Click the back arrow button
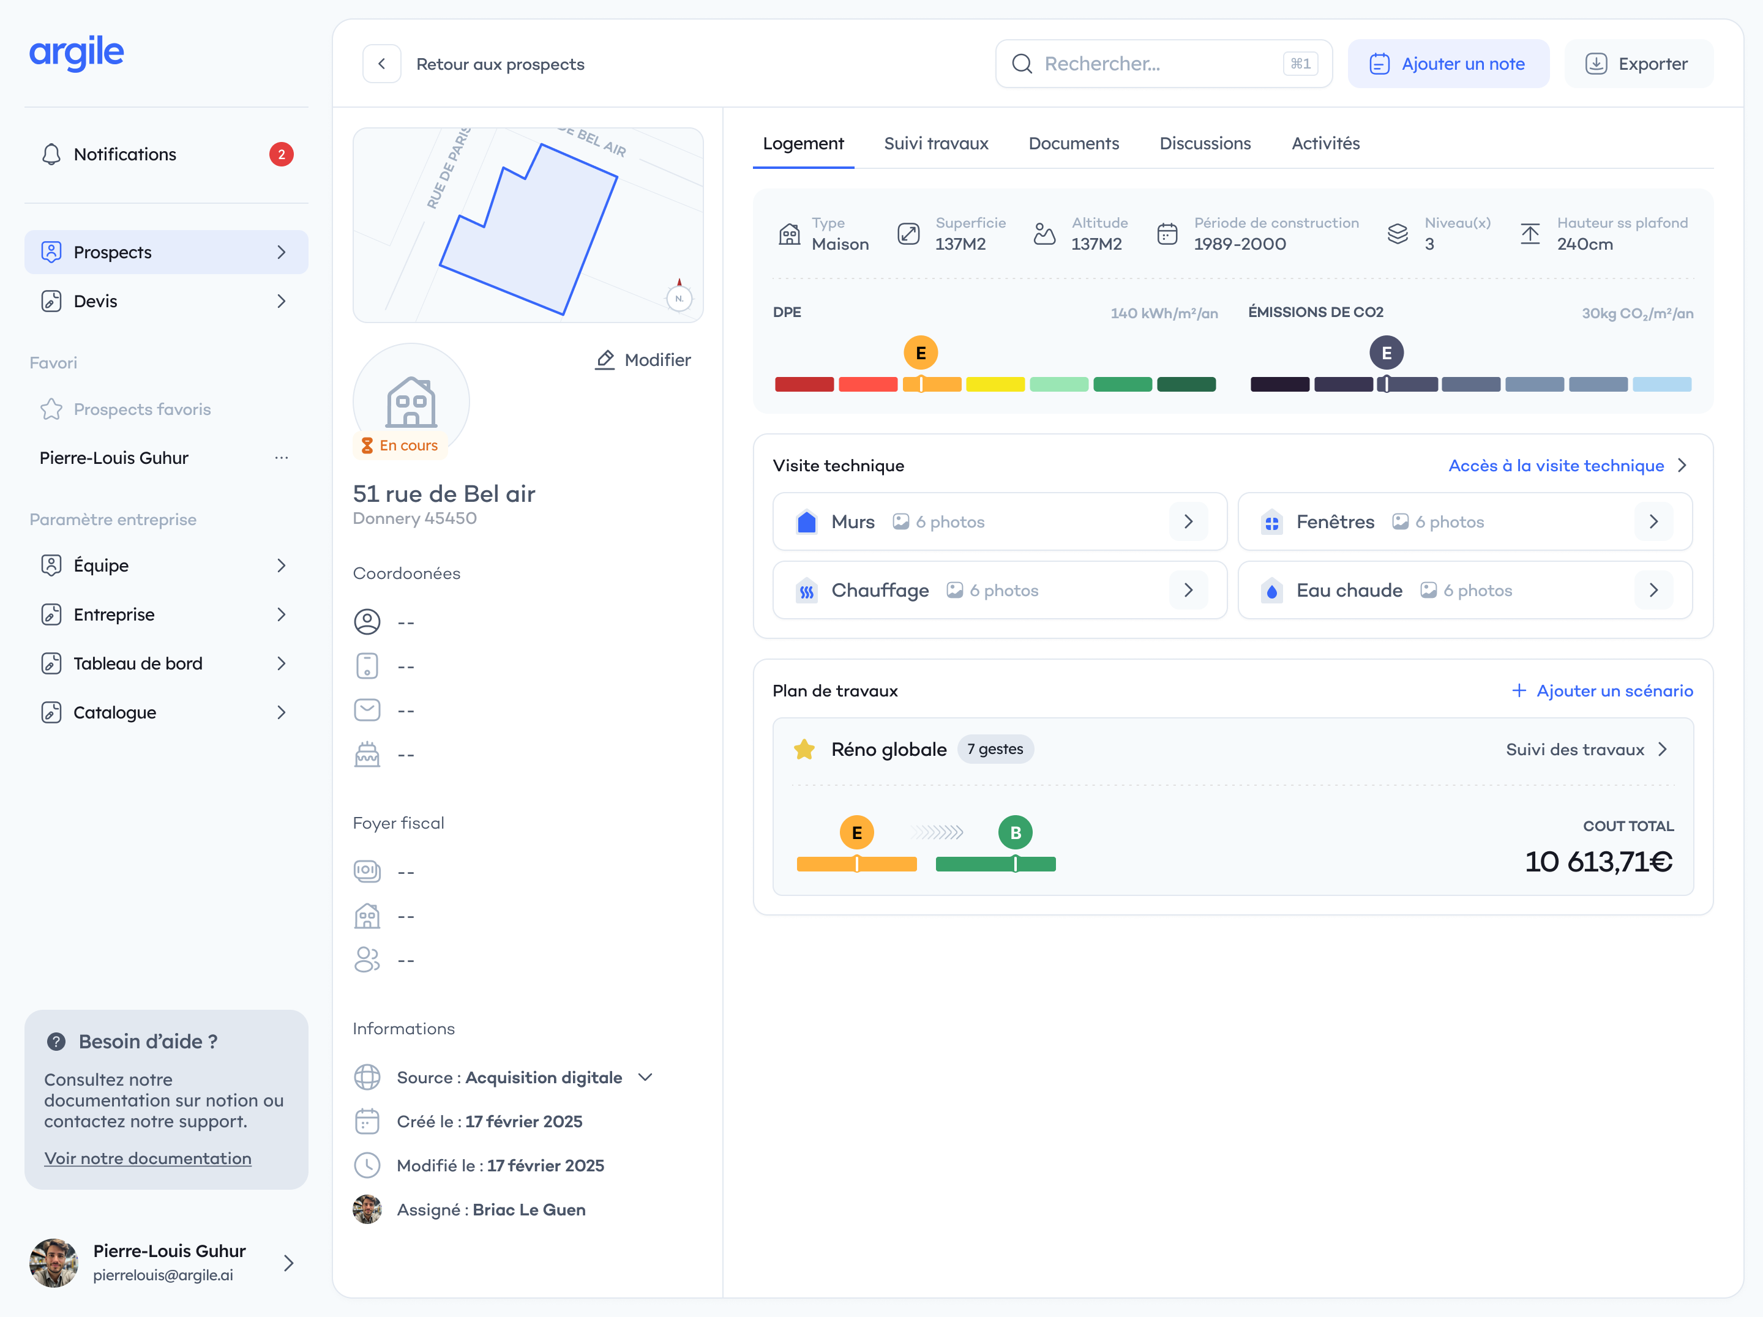This screenshot has height=1317, width=1763. (382, 64)
